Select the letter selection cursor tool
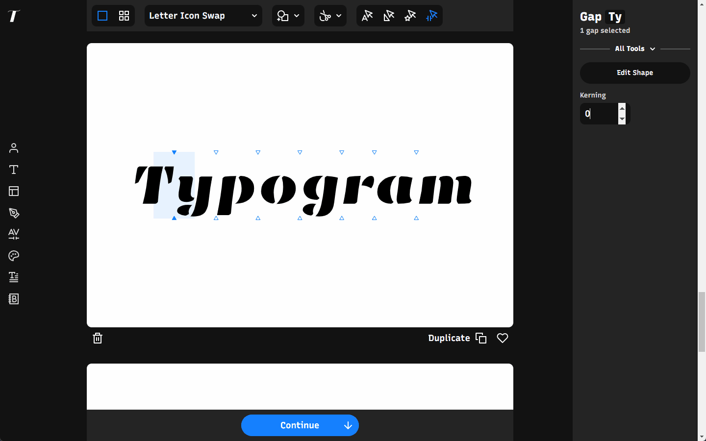This screenshot has width=706, height=441. tap(367, 16)
